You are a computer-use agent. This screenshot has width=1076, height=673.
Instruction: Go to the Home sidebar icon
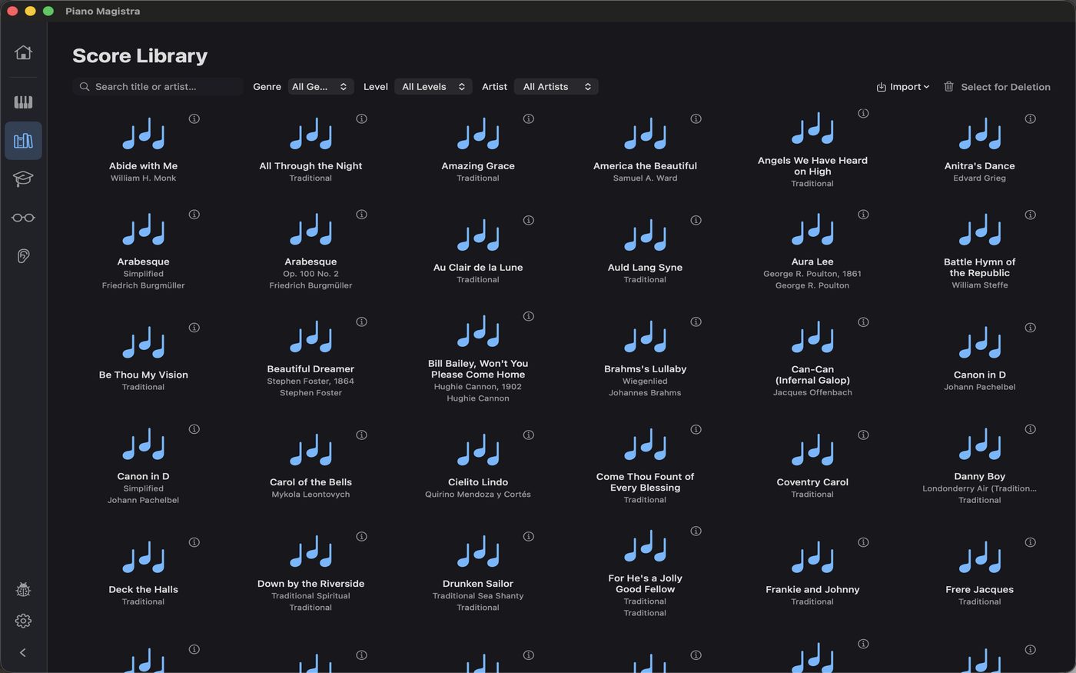click(x=23, y=52)
